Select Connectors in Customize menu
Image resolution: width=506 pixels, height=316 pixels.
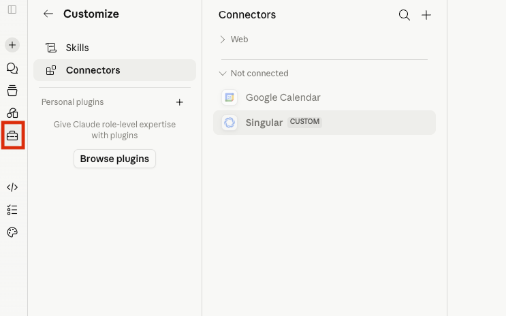pos(114,70)
